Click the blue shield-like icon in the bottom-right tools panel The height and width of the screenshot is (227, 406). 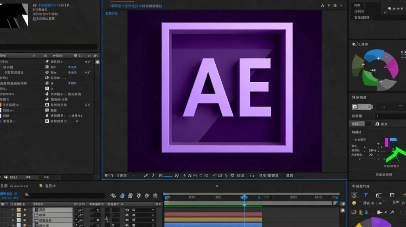366,195
